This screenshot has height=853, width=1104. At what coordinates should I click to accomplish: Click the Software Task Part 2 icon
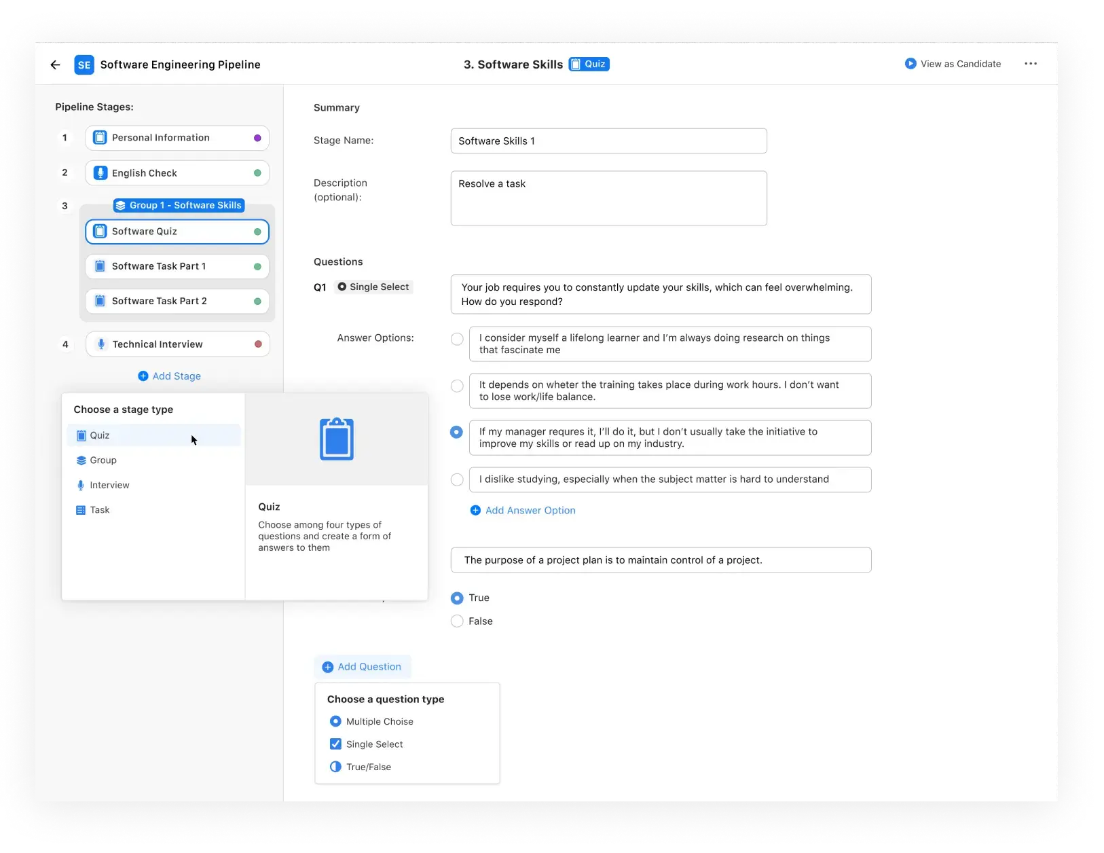[x=100, y=301]
